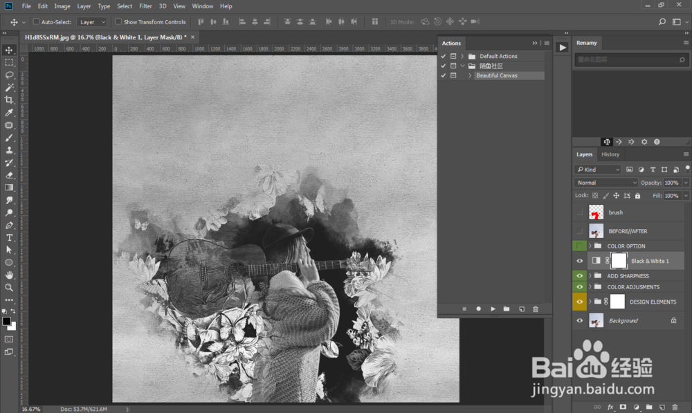
Task: Select the Magic Wand tool
Action: 9,87
